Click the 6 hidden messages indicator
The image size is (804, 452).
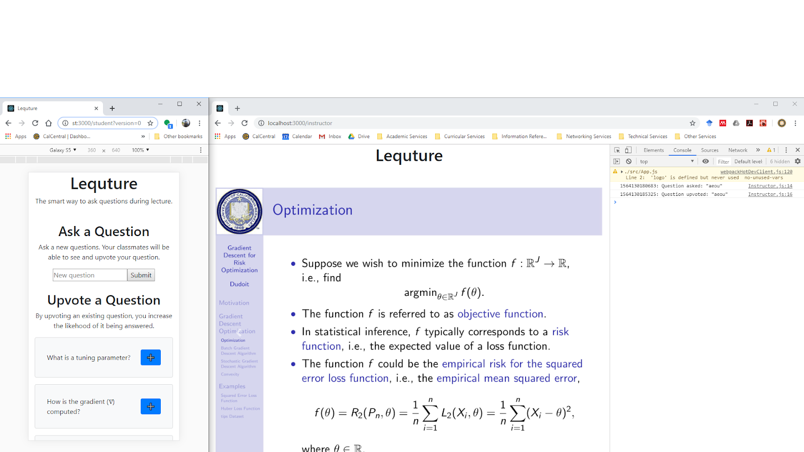click(x=779, y=161)
